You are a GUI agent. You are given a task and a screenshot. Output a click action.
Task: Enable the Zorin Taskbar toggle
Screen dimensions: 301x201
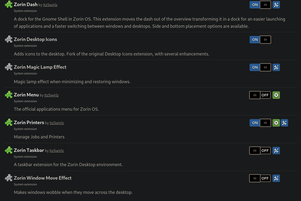pos(260,151)
